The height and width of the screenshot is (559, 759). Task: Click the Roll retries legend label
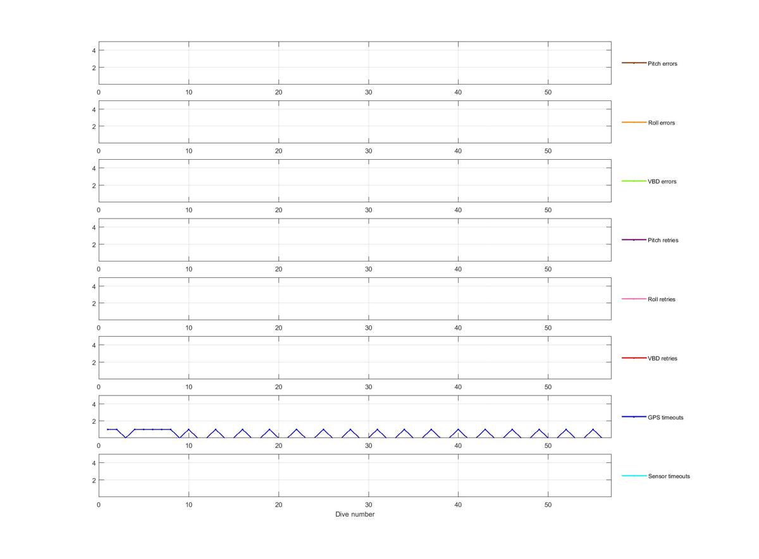(x=662, y=299)
